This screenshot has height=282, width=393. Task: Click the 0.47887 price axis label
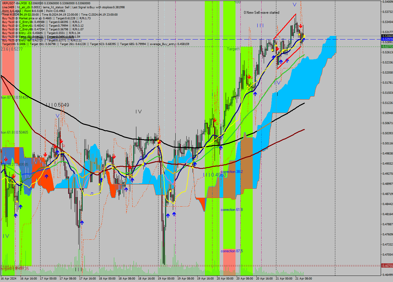coord(387,224)
